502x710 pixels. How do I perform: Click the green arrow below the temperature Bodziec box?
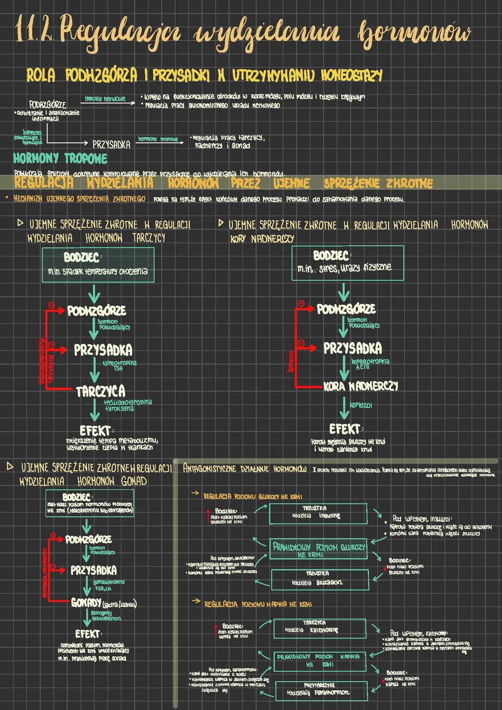point(94,294)
